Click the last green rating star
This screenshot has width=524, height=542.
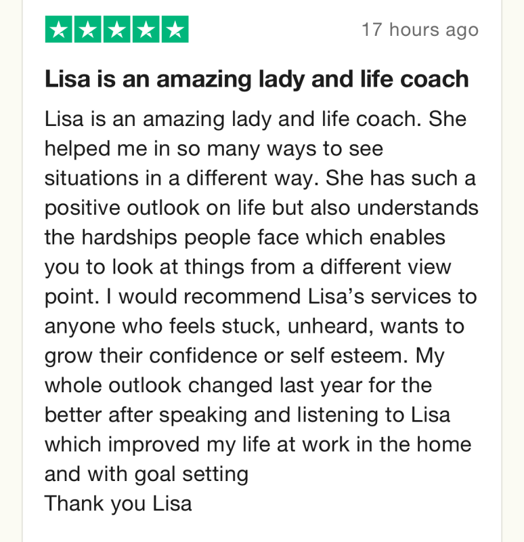[175, 29]
